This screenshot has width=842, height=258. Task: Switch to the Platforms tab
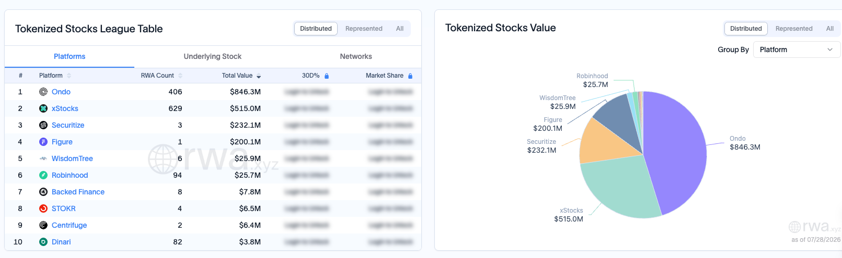(x=70, y=56)
